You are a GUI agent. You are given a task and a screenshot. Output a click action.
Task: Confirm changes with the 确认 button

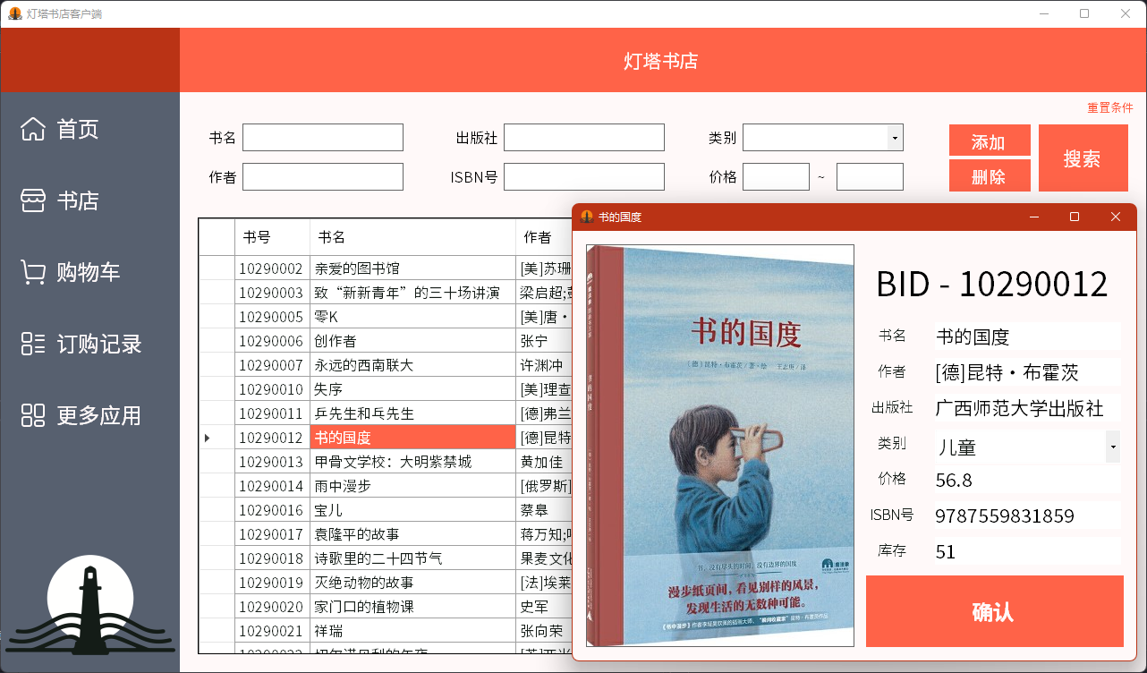click(x=995, y=611)
